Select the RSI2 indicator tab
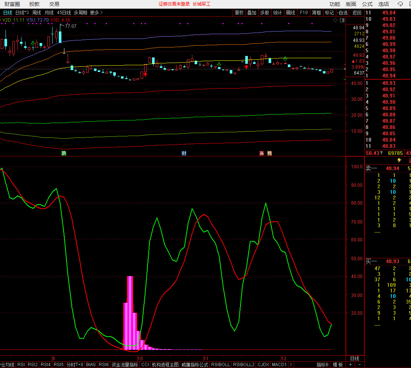Image resolution: width=411 pixels, height=368 pixels. (33, 365)
